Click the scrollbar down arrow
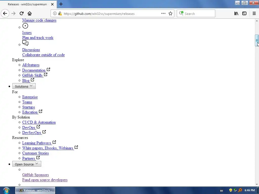 point(257,184)
